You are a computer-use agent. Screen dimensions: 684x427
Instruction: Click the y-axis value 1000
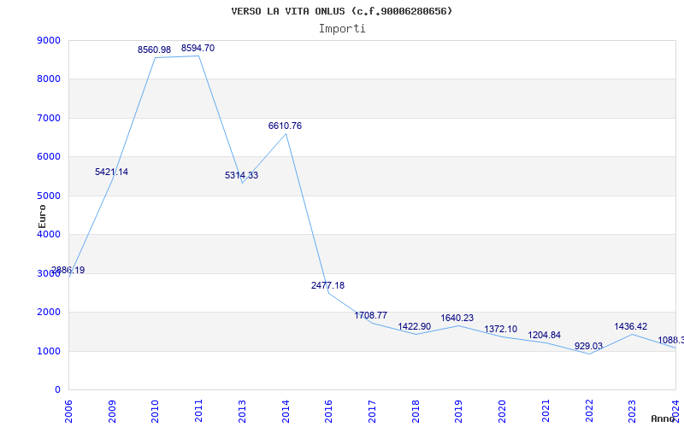coord(49,351)
